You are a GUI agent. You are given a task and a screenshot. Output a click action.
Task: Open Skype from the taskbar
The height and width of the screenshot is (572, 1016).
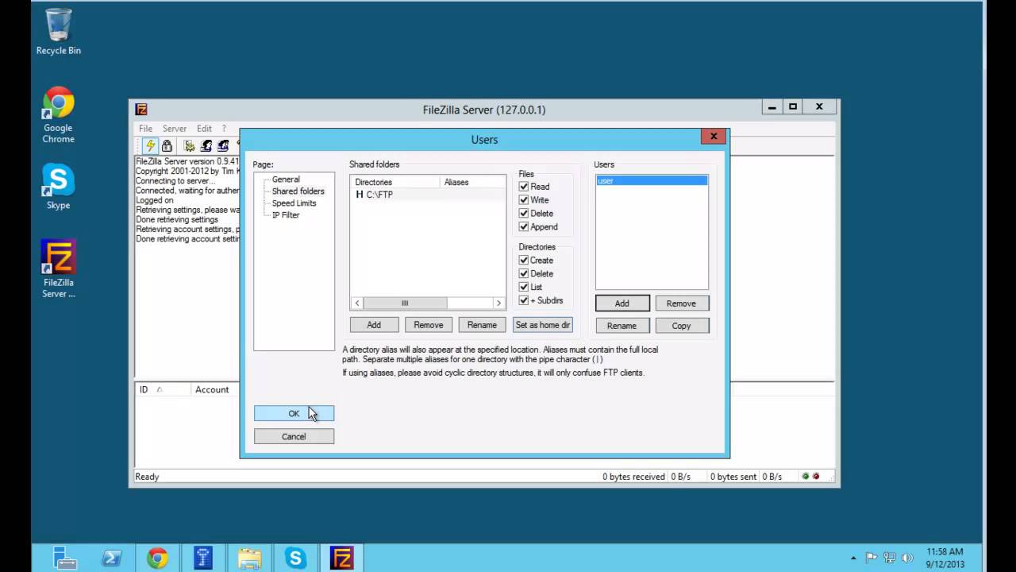point(295,558)
